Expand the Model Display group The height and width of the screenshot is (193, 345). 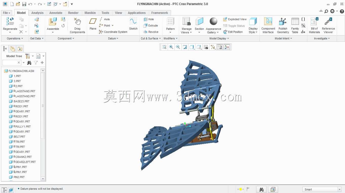pyautogui.click(x=219, y=38)
